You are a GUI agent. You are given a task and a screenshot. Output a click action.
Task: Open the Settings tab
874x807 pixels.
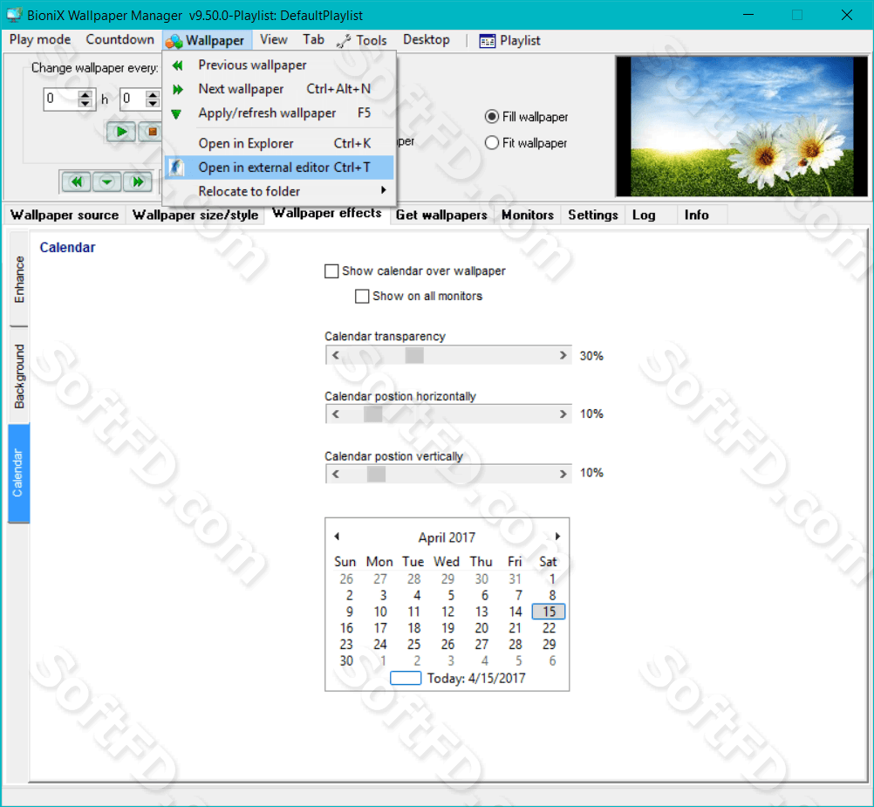coord(593,215)
